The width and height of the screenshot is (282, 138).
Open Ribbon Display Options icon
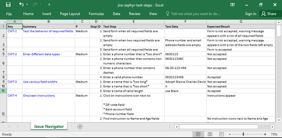[x=233, y=5]
